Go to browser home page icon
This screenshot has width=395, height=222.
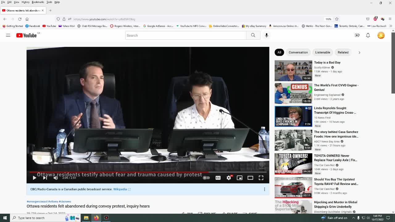point(27,19)
